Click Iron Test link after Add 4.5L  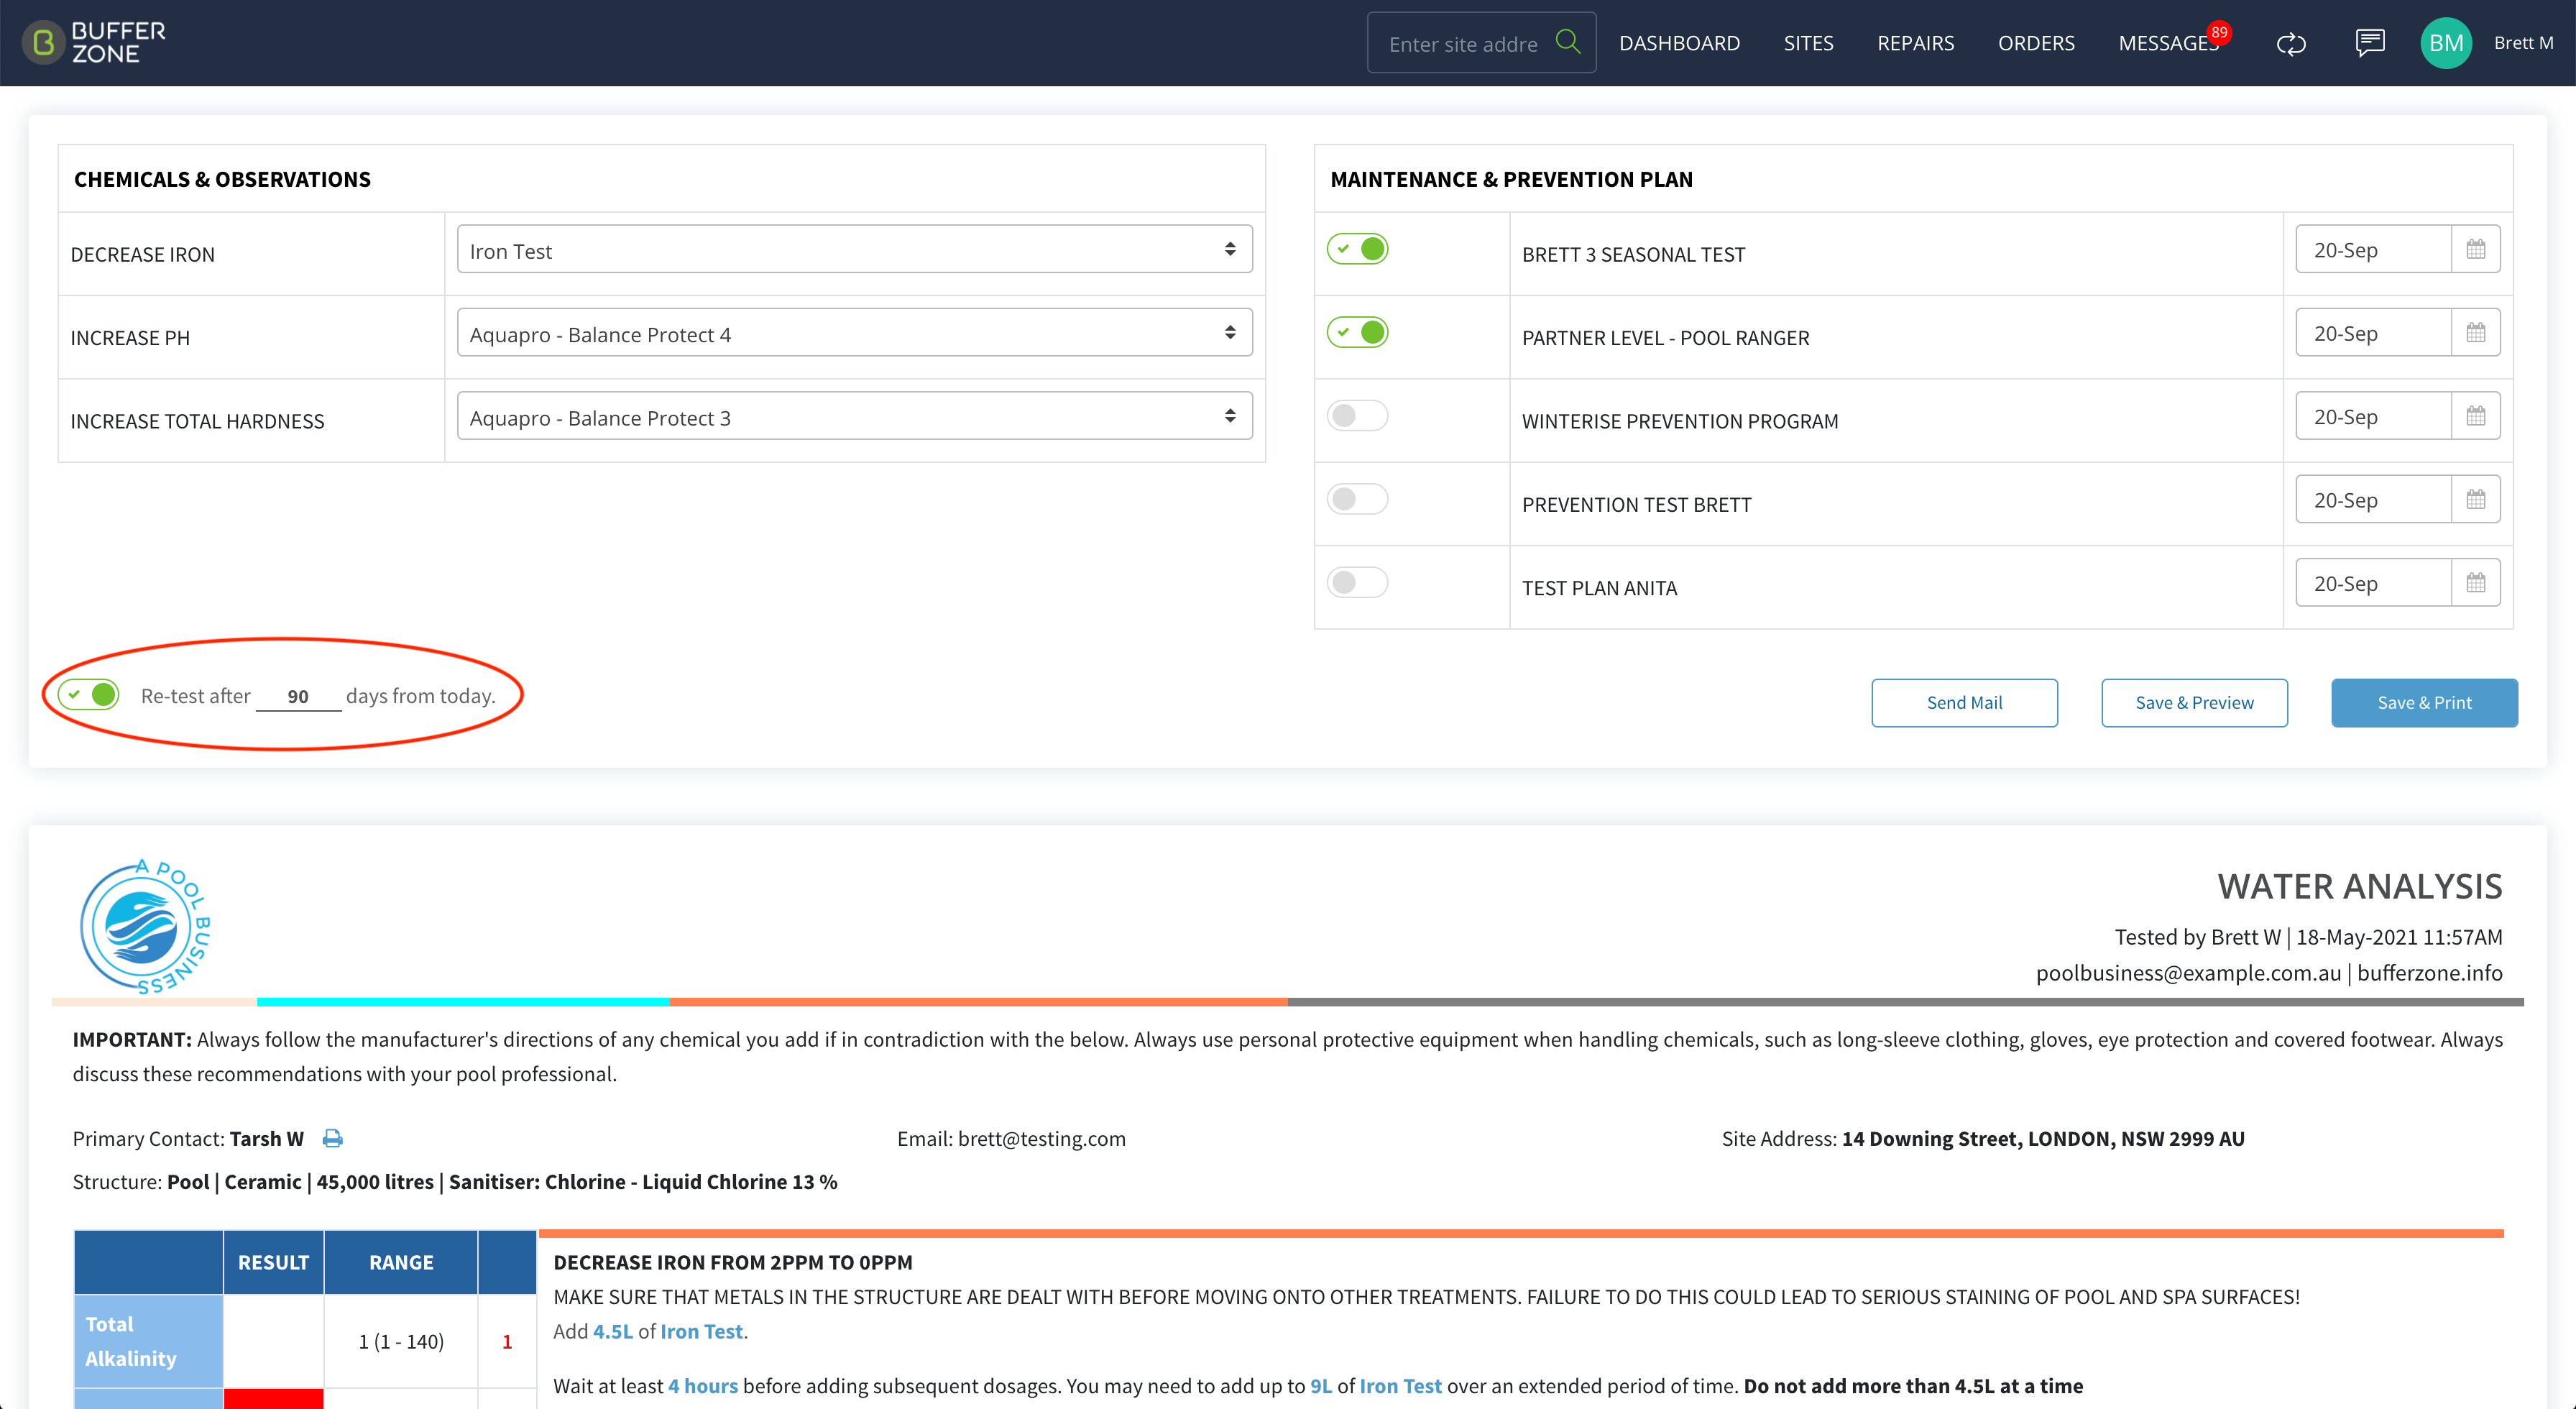pos(701,1331)
